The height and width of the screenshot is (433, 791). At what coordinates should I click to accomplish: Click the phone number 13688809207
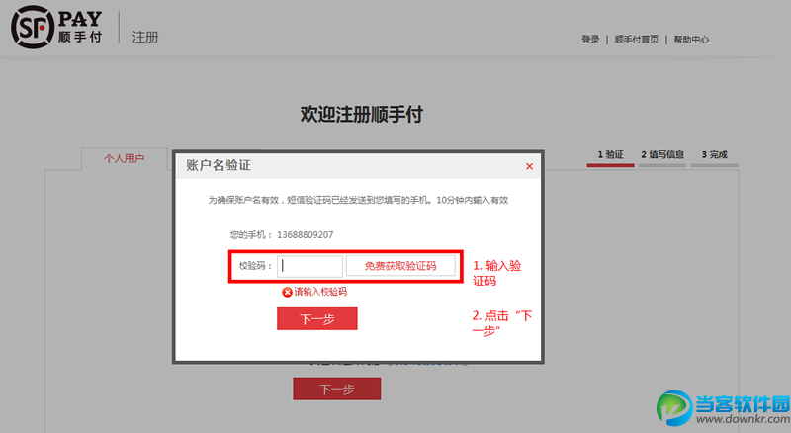(x=306, y=234)
